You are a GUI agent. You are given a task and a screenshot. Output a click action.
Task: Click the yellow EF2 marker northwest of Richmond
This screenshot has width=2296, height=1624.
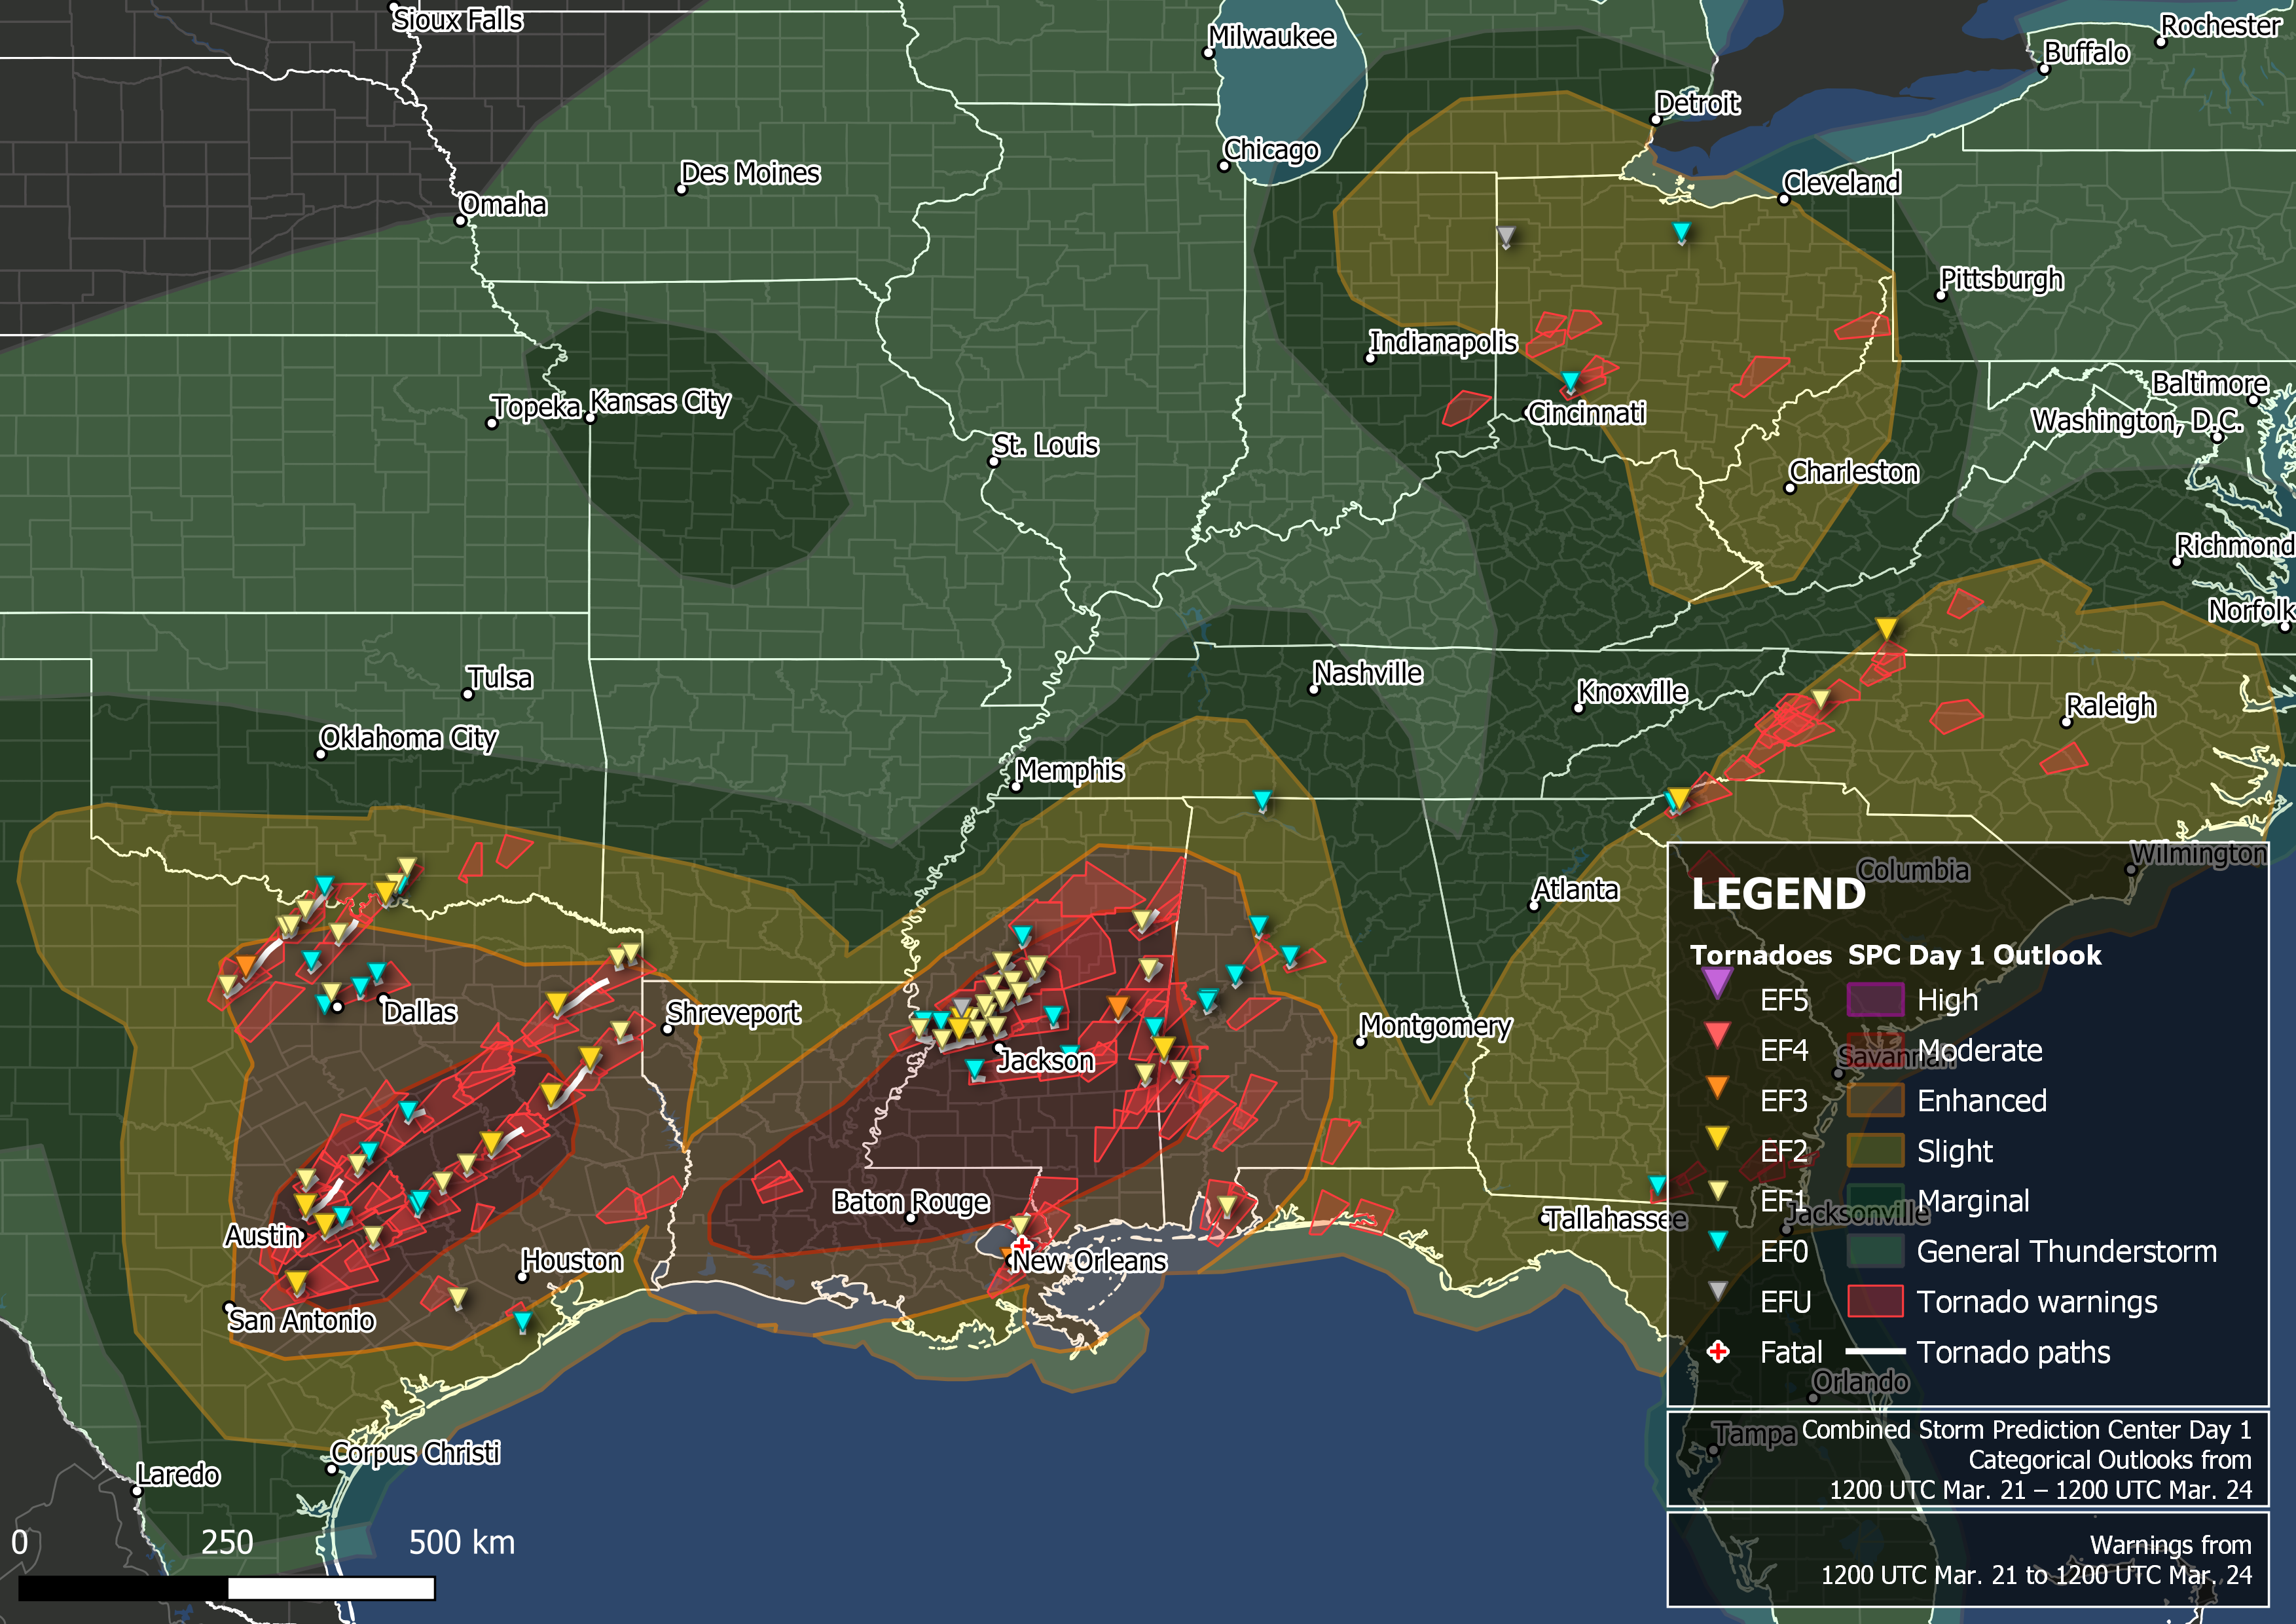[1885, 629]
